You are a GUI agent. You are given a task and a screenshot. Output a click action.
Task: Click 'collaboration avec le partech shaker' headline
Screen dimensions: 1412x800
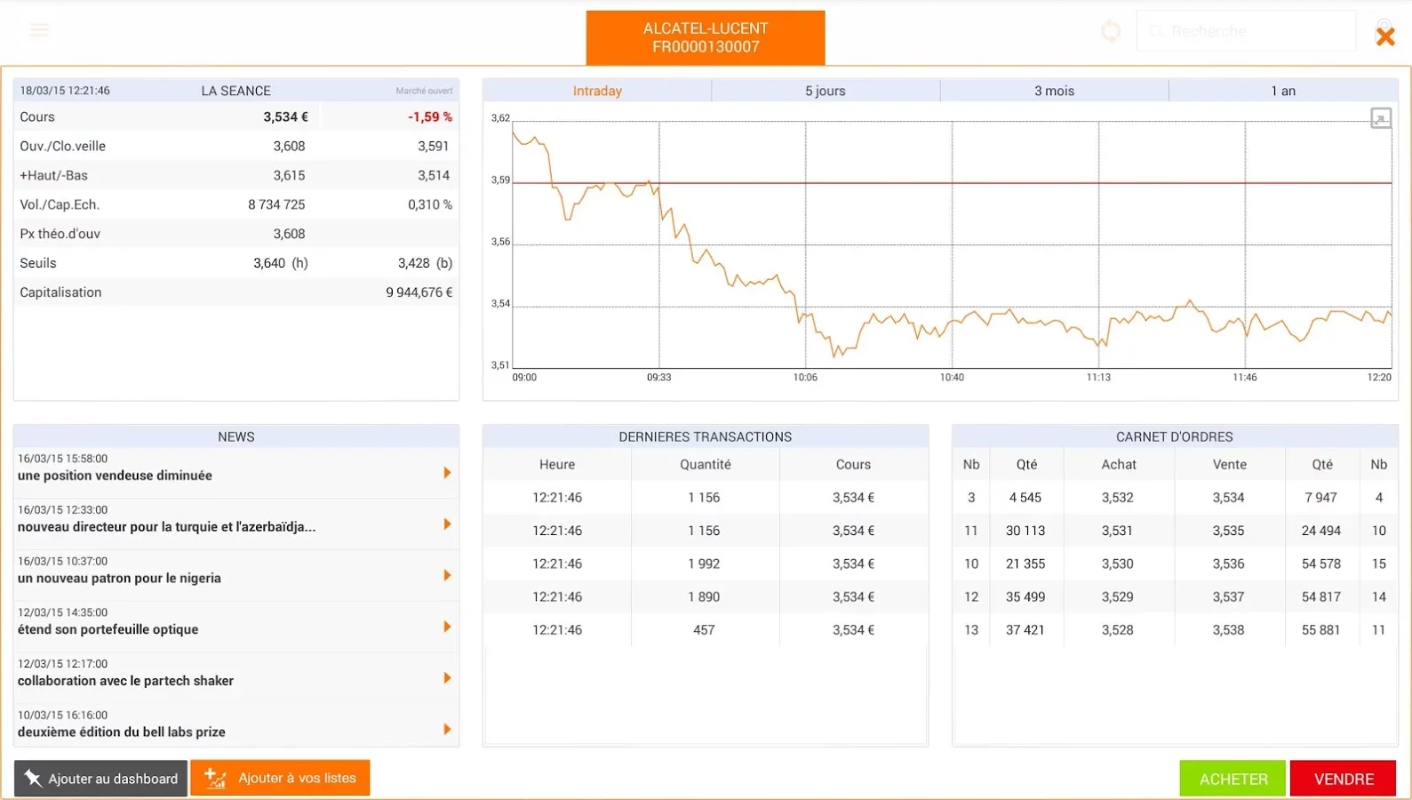pos(125,681)
